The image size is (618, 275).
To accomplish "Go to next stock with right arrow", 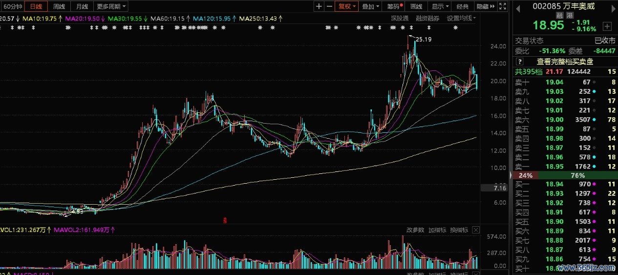I will 612,7.
